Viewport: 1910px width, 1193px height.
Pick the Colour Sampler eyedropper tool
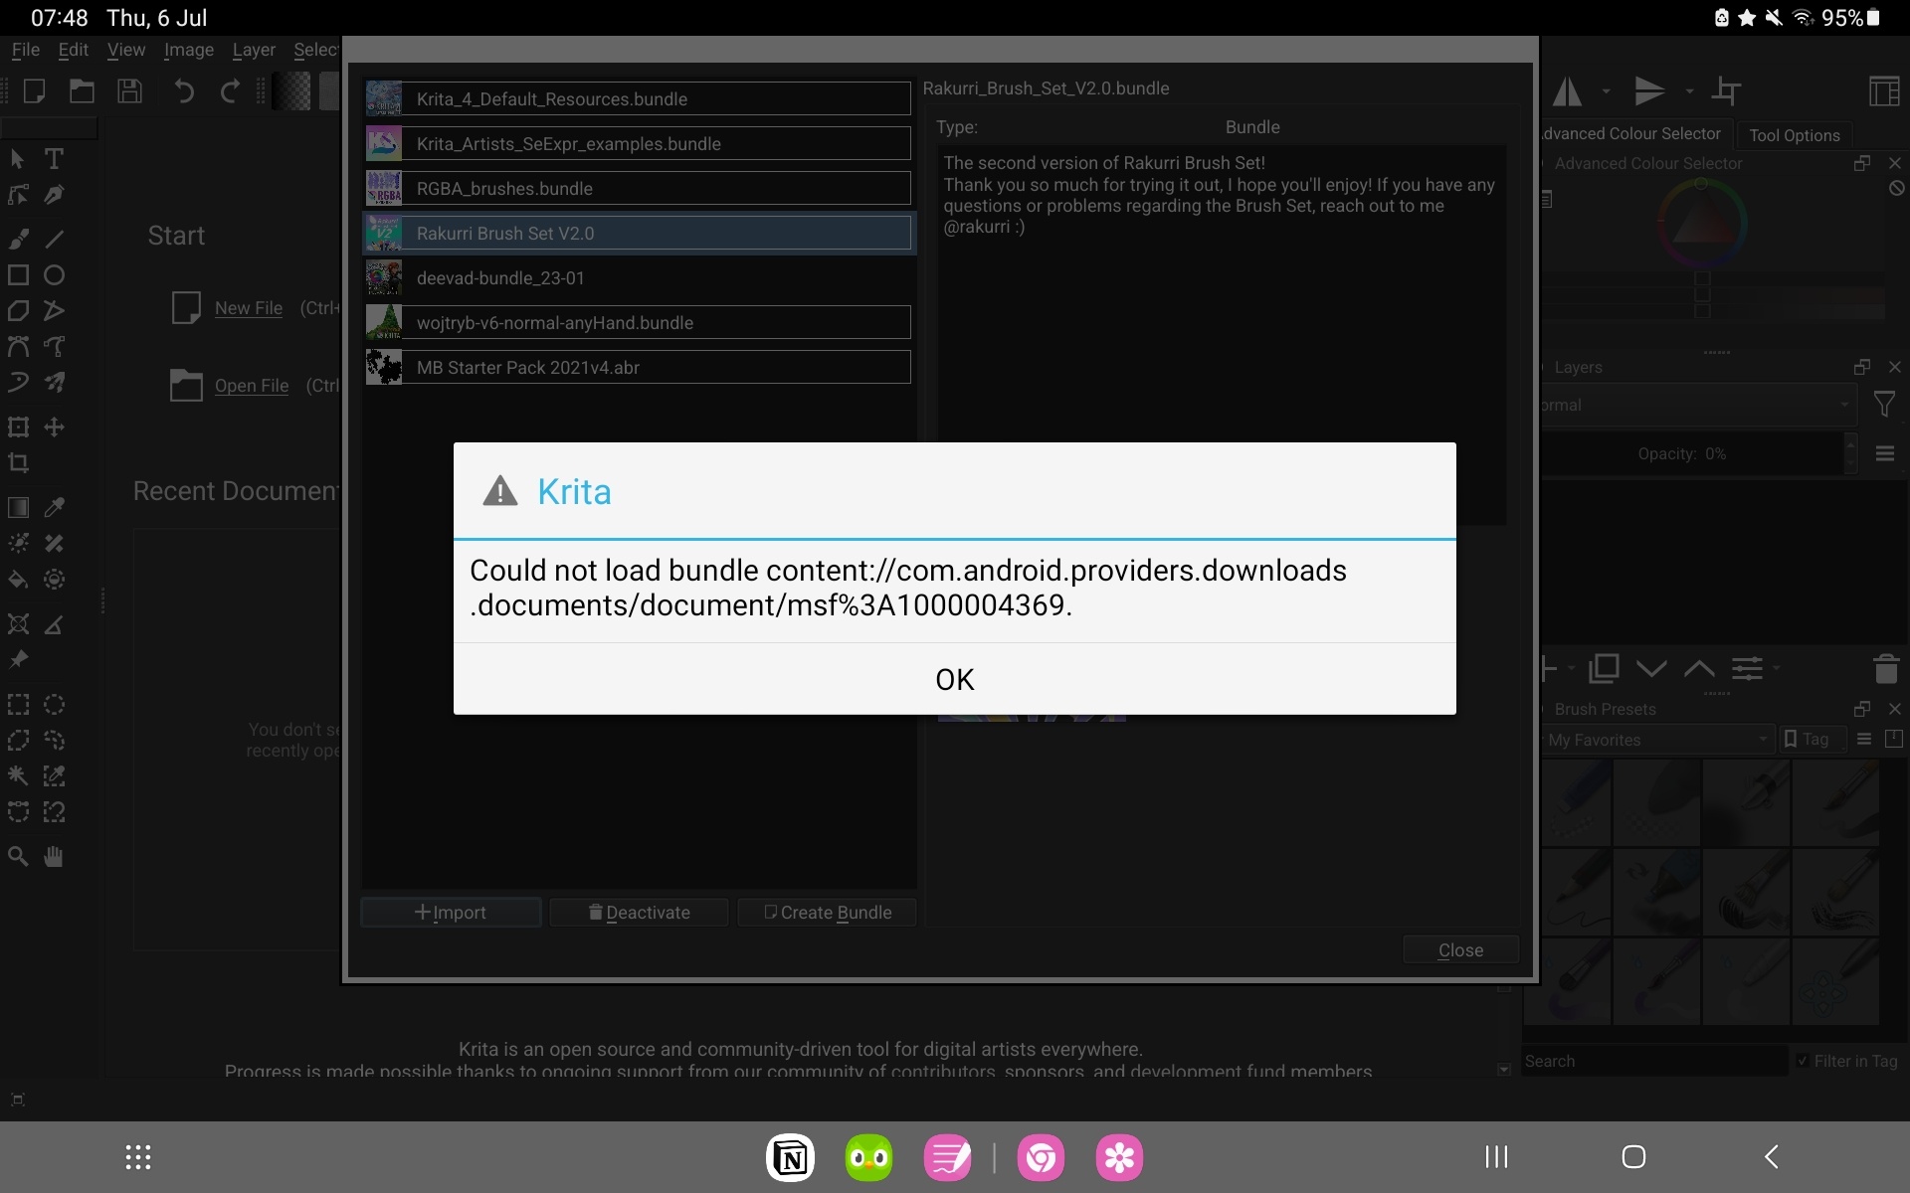pos(55,507)
